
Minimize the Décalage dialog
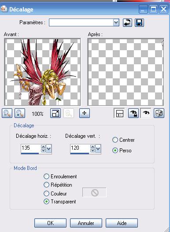143,9
